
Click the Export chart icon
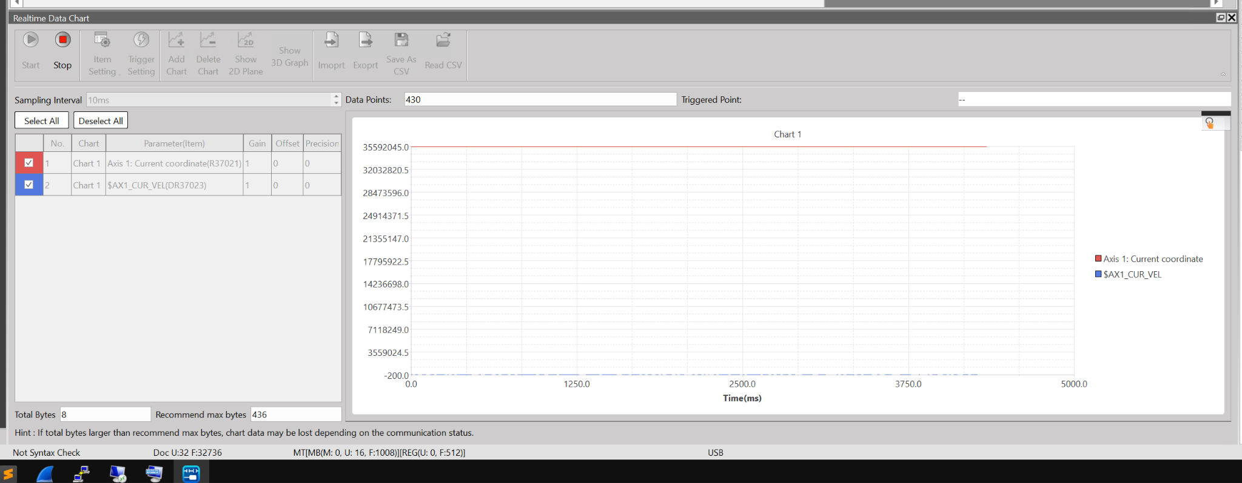[x=366, y=41]
